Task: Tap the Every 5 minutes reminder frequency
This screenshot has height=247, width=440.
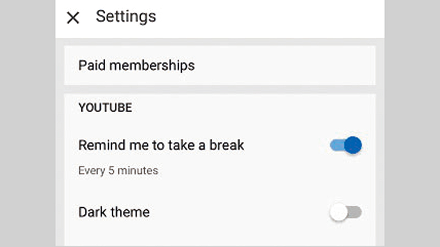Action: [118, 171]
